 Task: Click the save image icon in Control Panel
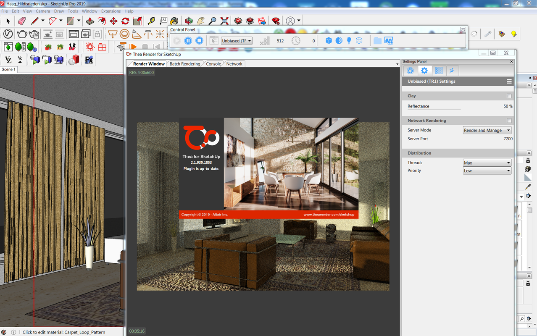click(x=389, y=41)
